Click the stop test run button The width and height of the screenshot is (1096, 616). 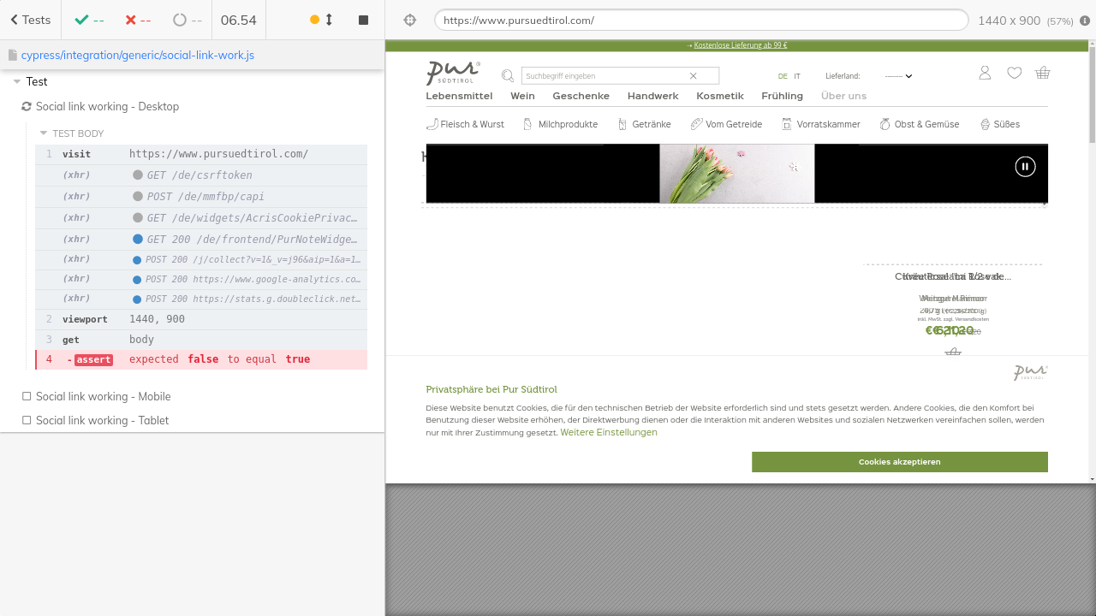pos(363,20)
